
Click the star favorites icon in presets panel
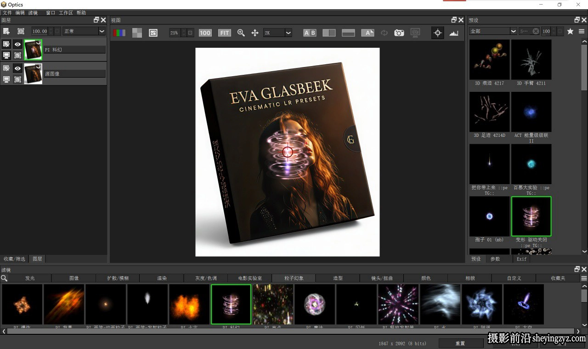570,31
